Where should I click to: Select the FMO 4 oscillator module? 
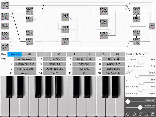(104, 11)
